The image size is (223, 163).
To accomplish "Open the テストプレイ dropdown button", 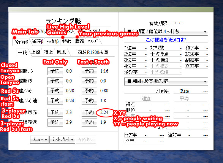I will pyautogui.click(x=62, y=139).
